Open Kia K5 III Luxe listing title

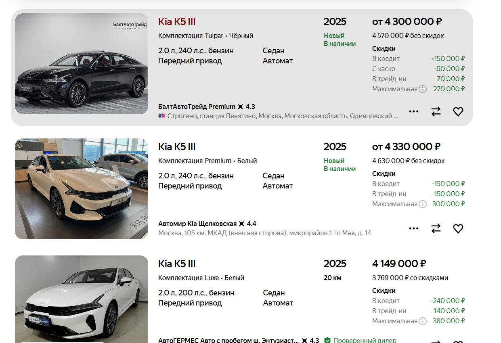[x=177, y=264]
